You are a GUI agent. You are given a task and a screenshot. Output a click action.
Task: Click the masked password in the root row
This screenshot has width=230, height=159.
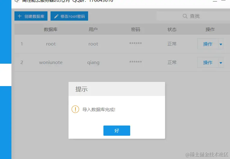[135, 43]
